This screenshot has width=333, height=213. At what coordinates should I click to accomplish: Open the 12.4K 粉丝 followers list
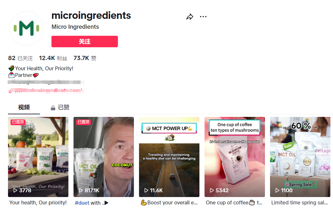53,58
